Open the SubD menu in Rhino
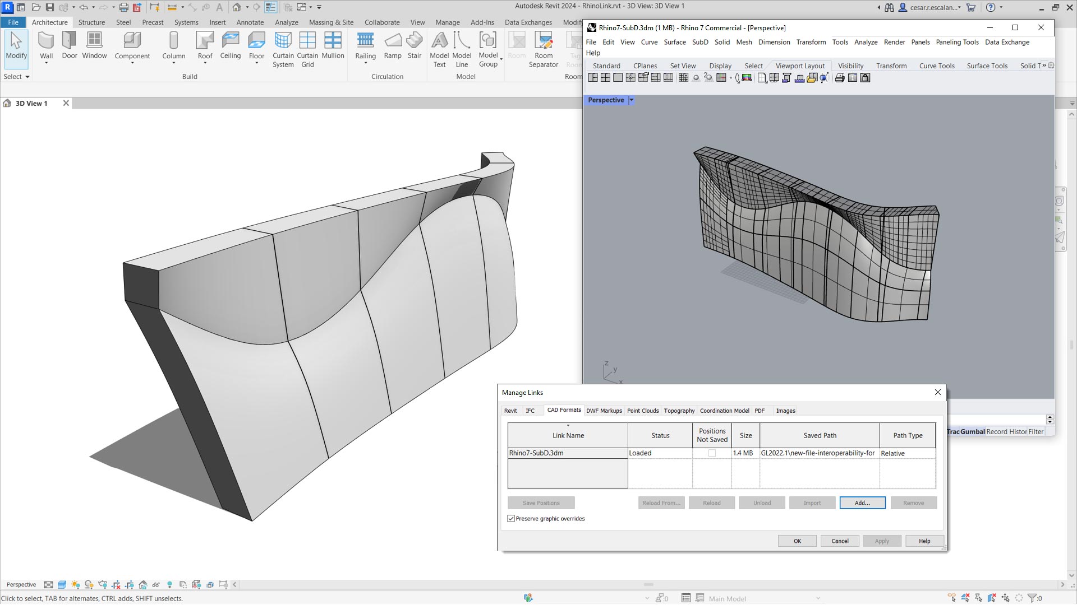This screenshot has height=605, width=1077. point(699,42)
